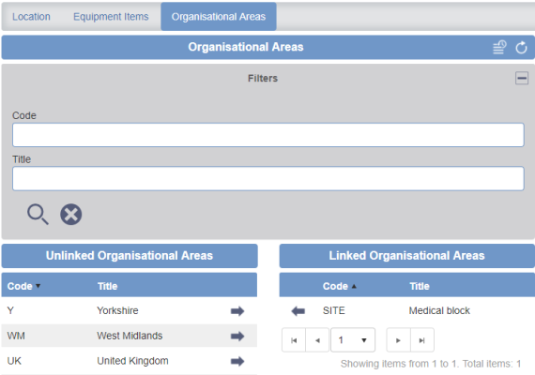Click the Linked Organisational Areas heading
The width and height of the screenshot is (535, 375).
coord(406,256)
